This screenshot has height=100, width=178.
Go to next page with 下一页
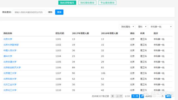[135, 96]
